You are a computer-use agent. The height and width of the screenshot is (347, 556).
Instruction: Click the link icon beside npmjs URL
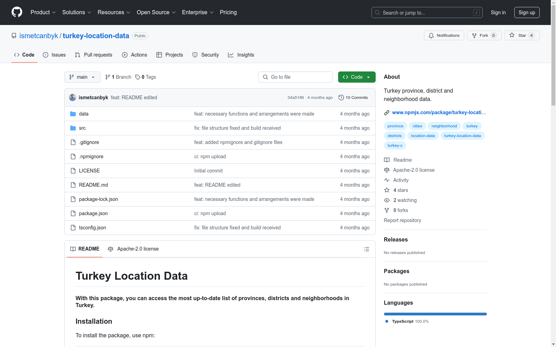point(387,112)
